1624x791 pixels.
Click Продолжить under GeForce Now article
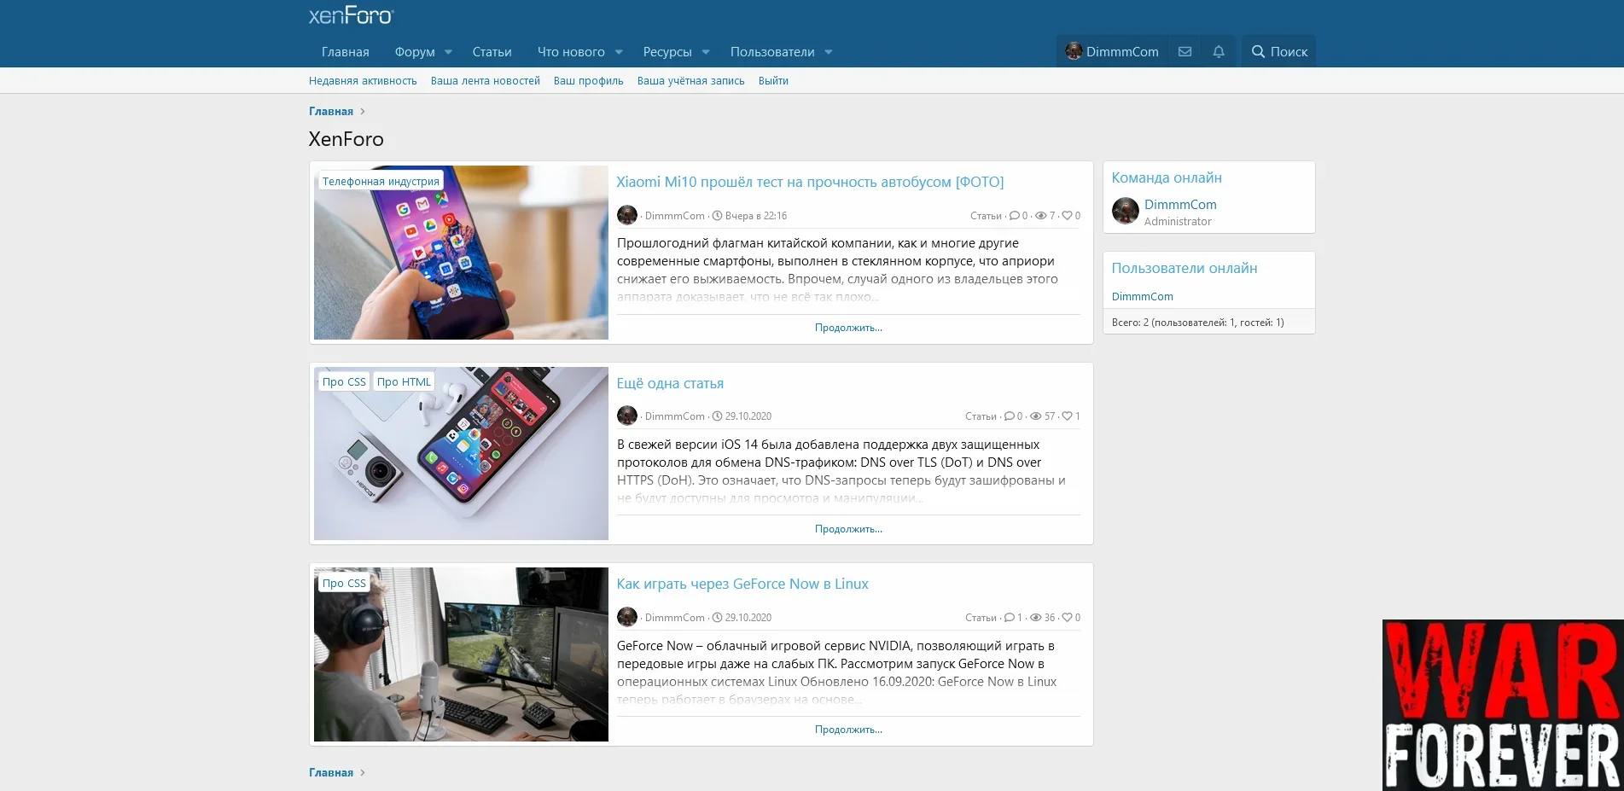(x=848, y=730)
